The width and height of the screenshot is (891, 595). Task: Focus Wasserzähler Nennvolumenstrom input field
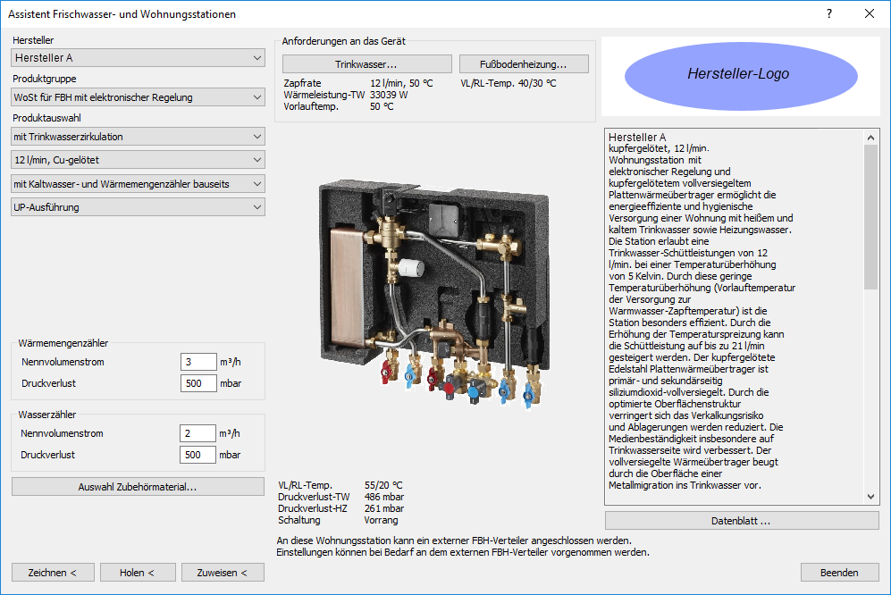[198, 433]
